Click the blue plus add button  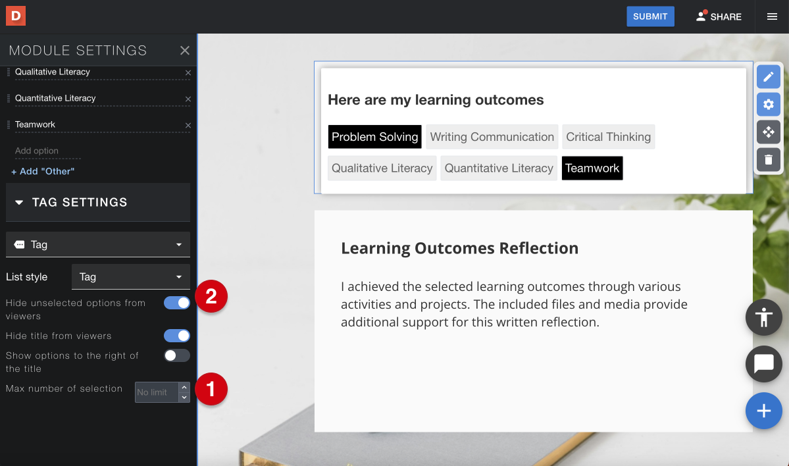[x=764, y=411]
